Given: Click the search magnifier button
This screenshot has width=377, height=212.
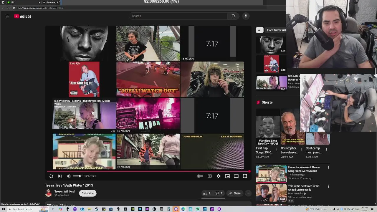Looking at the screenshot, I should click(x=233, y=16).
